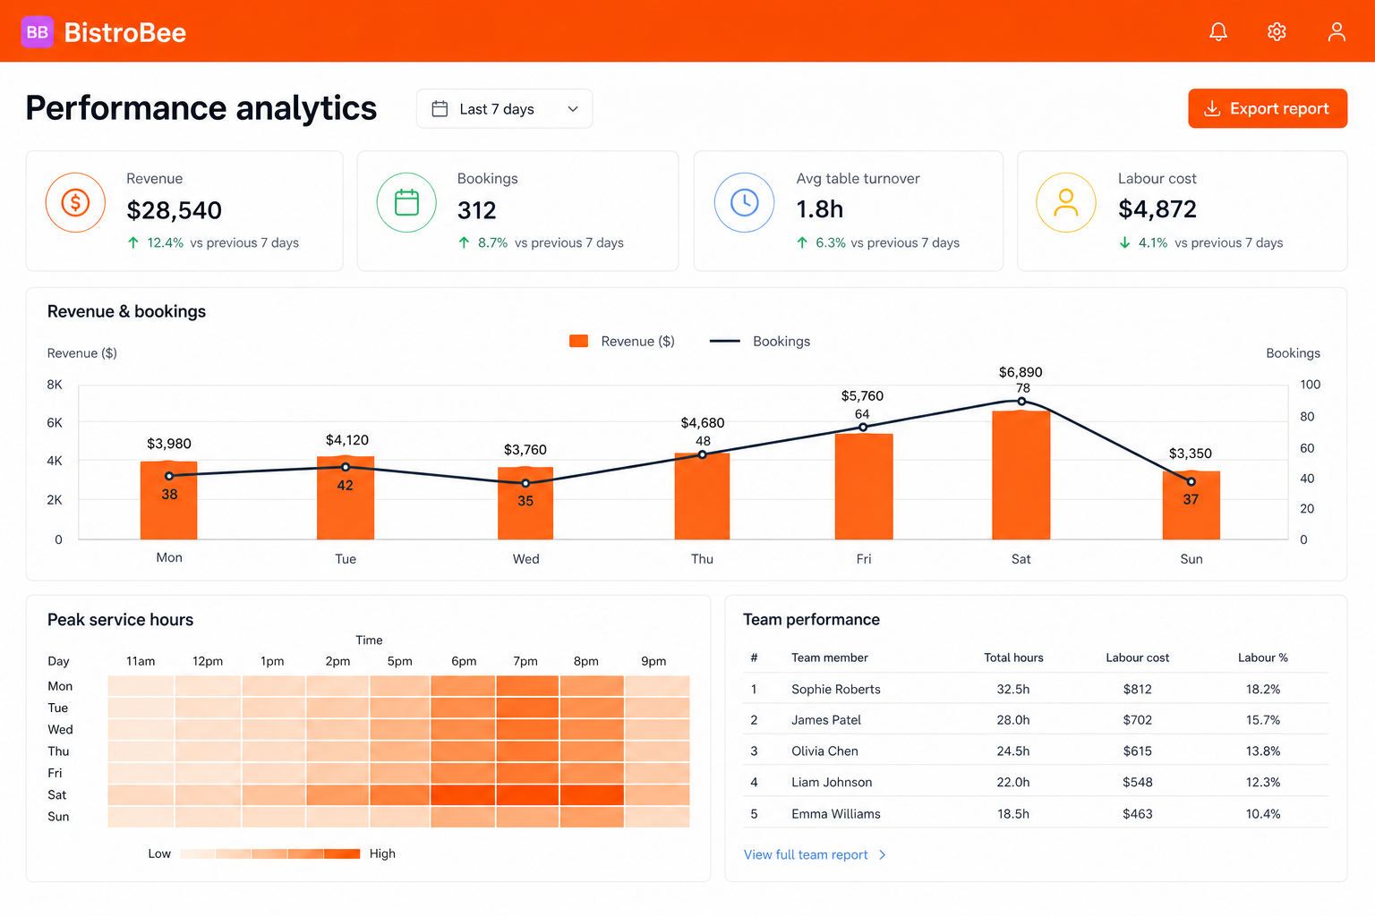
Task: Select the James Patel row name
Action: pos(826,719)
